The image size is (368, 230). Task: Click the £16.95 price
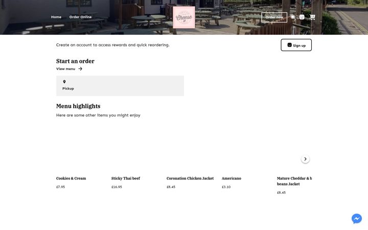(117, 187)
